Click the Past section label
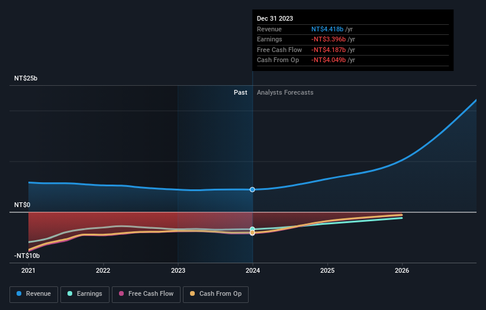The width and height of the screenshot is (486, 310). click(x=240, y=93)
